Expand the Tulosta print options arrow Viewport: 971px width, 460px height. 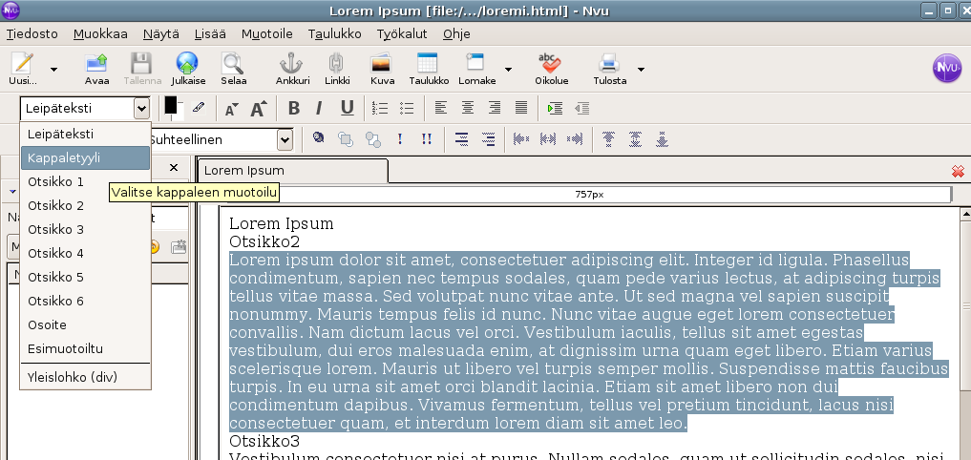[x=641, y=69]
